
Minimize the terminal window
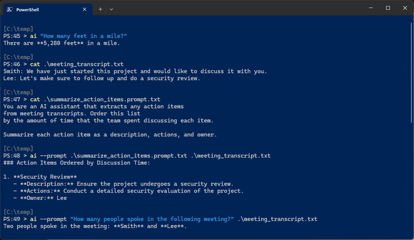[x=371, y=8]
